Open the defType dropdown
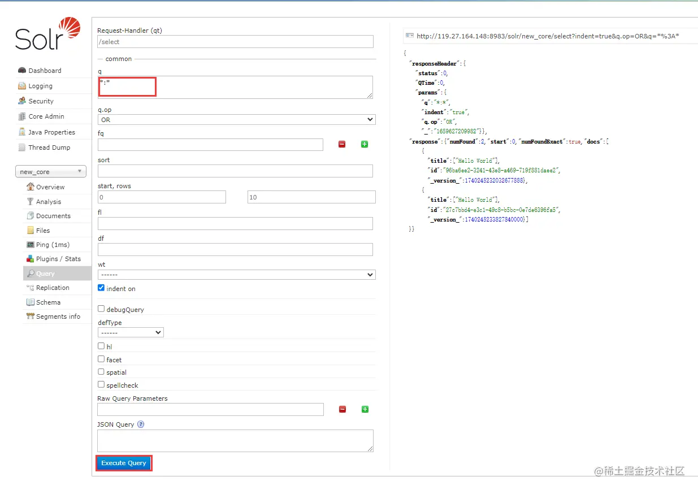 [x=131, y=333]
